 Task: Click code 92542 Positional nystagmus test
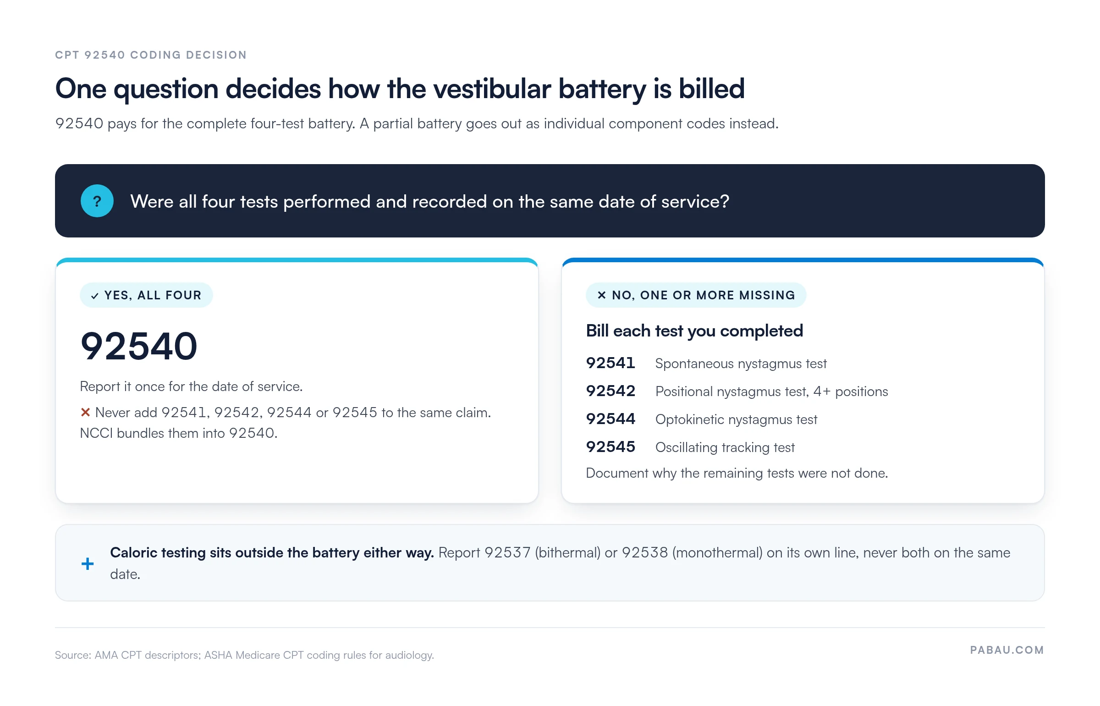pyautogui.click(x=737, y=391)
